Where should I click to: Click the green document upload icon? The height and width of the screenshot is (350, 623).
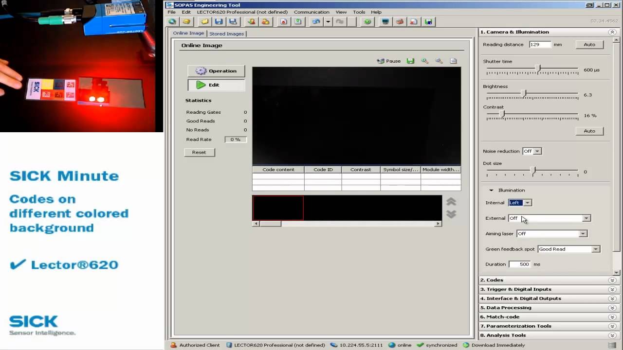pyautogui.click(x=298, y=21)
